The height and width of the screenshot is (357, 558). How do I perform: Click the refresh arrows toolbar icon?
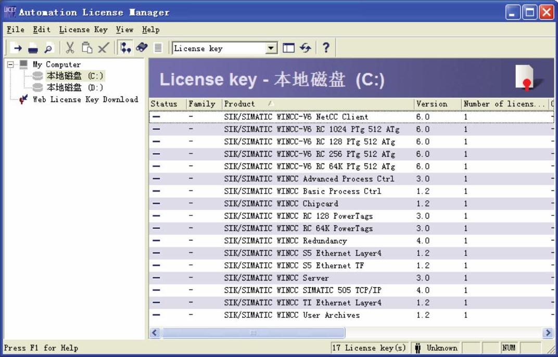click(305, 48)
